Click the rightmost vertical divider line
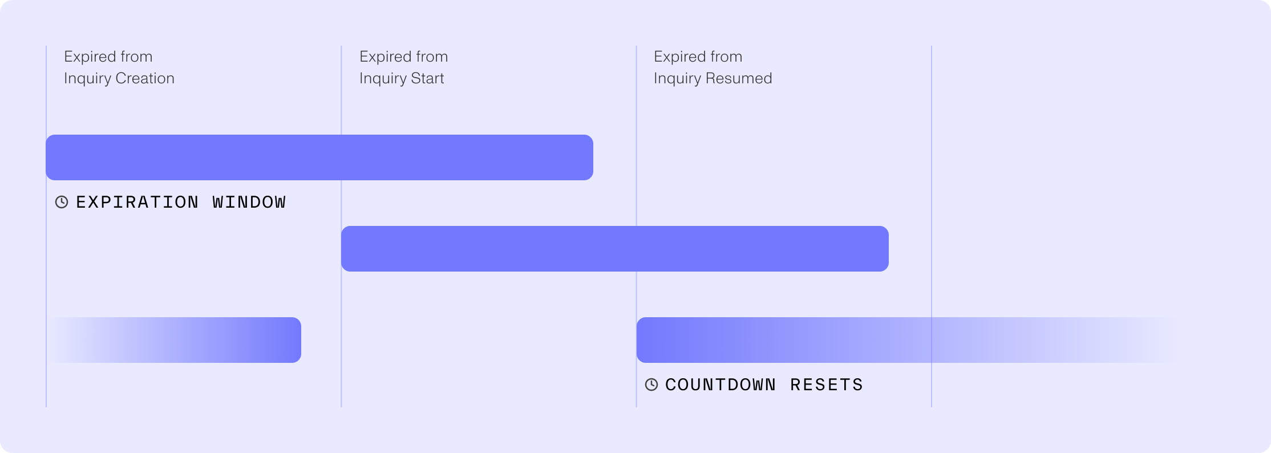This screenshot has width=1271, height=453. click(x=932, y=171)
